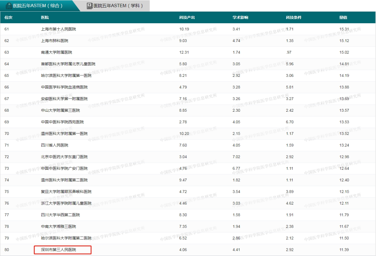Click 中国医学科学院血液病医院 row
The height and width of the screenshot is (256, 376).
coord(64,87)
